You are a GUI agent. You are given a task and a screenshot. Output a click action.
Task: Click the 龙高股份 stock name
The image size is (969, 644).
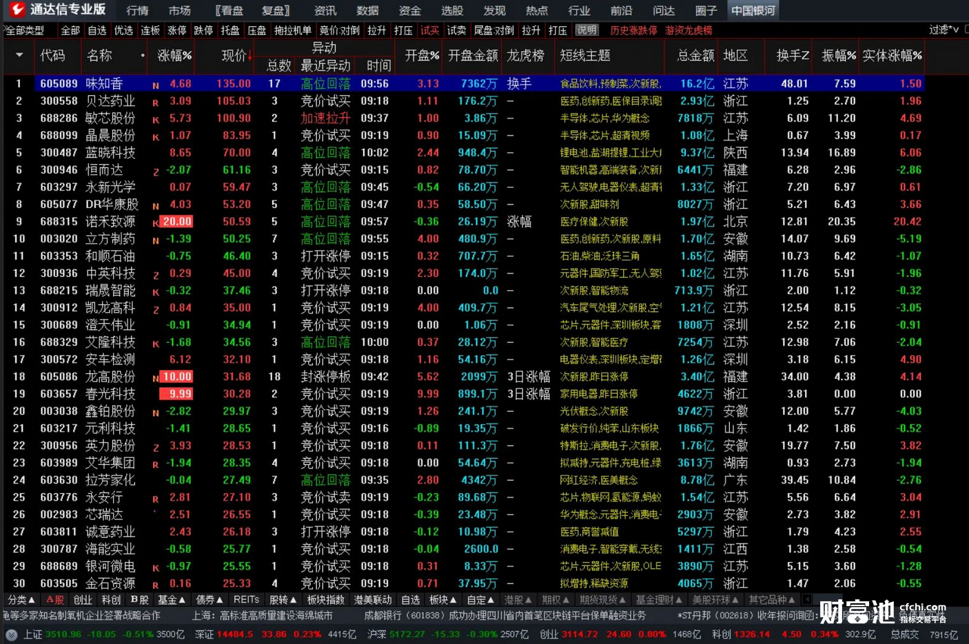pyautogui.click(x=110, y=377)
